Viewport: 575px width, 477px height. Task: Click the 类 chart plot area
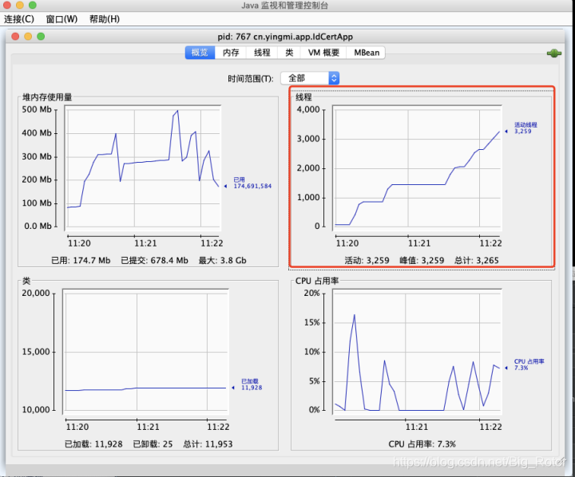146,352
